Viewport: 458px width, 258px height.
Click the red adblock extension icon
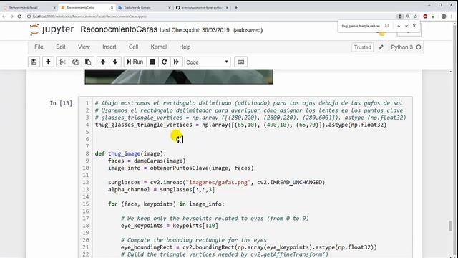425,16
